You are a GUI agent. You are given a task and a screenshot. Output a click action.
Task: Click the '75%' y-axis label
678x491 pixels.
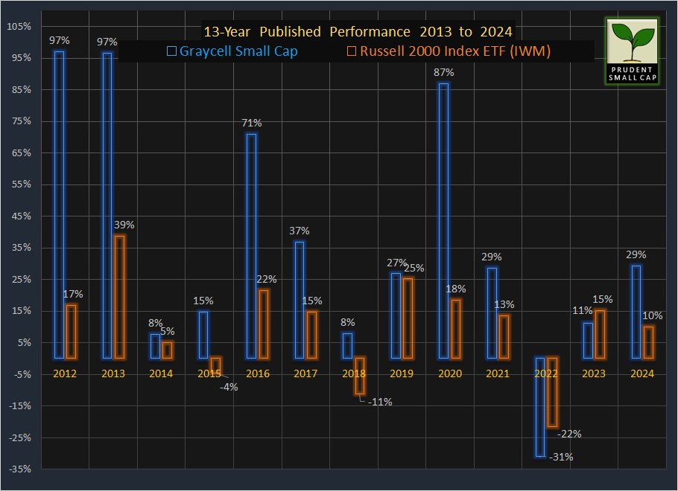pos(22,121)
